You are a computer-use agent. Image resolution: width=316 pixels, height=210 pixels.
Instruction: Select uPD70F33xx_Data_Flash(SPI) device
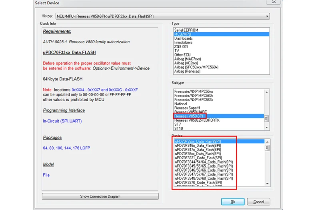click(220, 142)
